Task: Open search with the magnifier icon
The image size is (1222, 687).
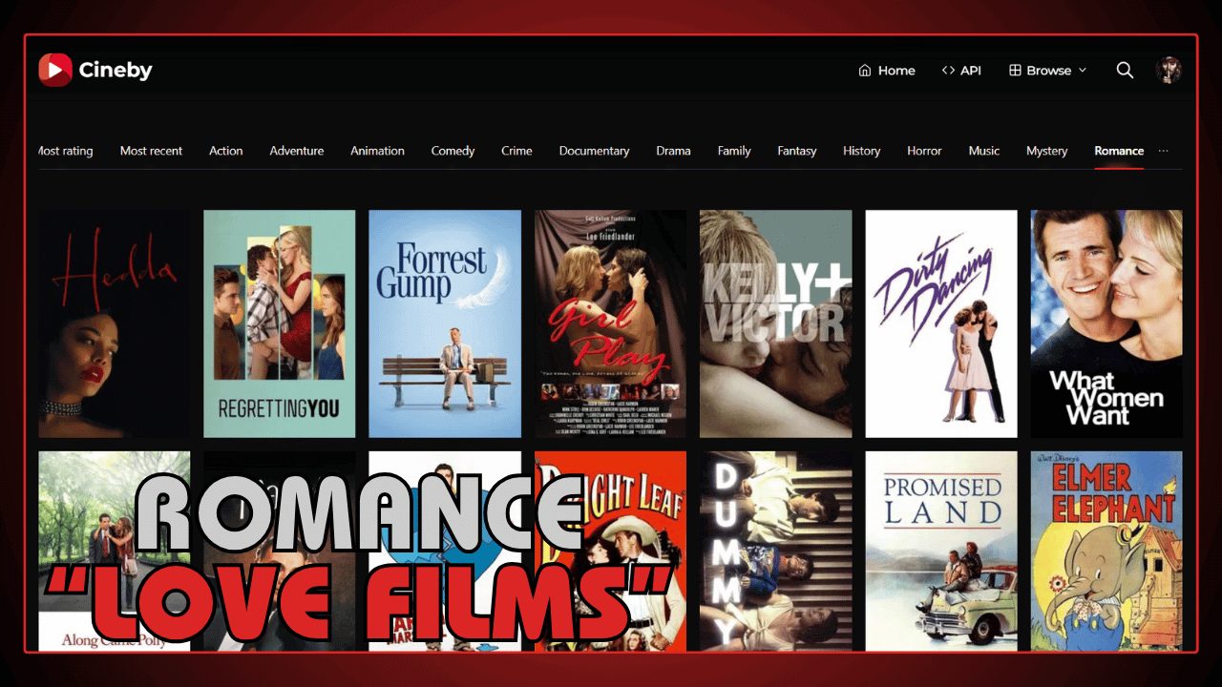Action: pyautogui.click(x=1125, y=70)
